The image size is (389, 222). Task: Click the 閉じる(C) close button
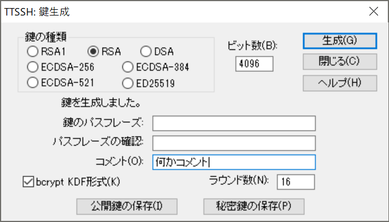tap(339, 62)
